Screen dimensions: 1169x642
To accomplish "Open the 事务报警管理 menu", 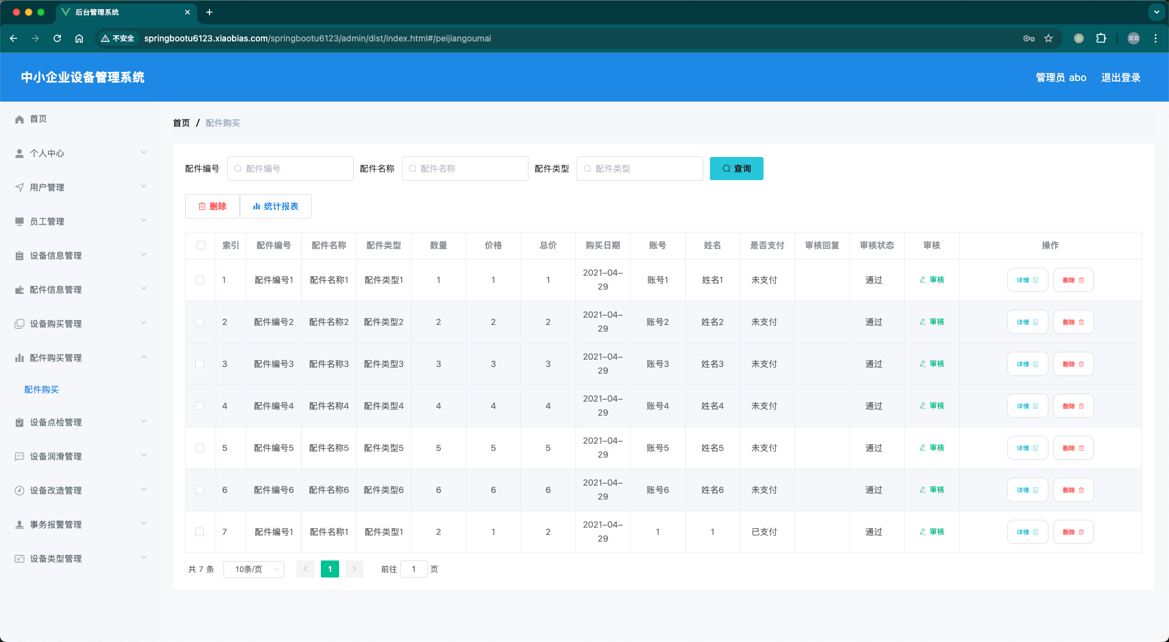I will pos(79,525).
